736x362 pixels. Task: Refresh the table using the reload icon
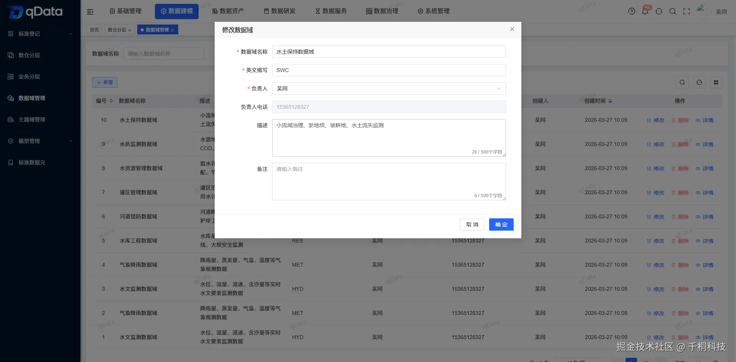[699, 82]
